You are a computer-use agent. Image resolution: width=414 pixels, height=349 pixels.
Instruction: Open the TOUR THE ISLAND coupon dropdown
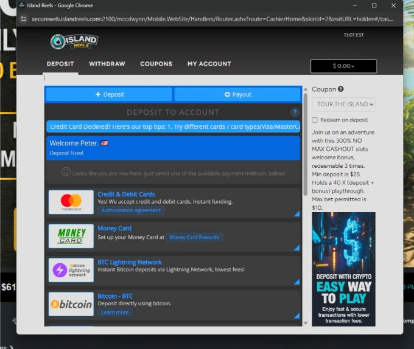(x=343, y=104)
